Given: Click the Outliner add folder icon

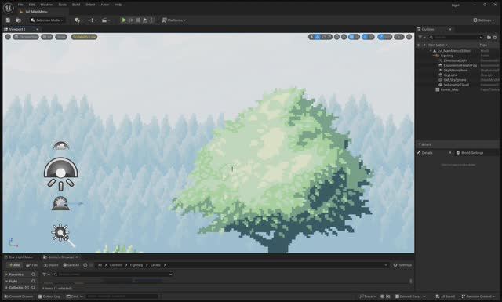Looking at the screenshot, I should coord(489,38).
